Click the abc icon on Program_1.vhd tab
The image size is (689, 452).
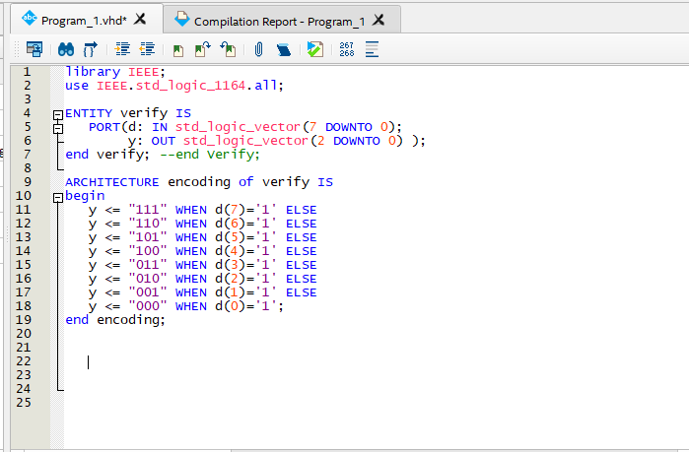coord(29,18)
